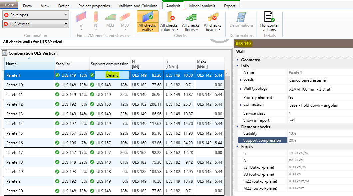
Task: Click the Details button for Parete 1
Action: [112, 75]
